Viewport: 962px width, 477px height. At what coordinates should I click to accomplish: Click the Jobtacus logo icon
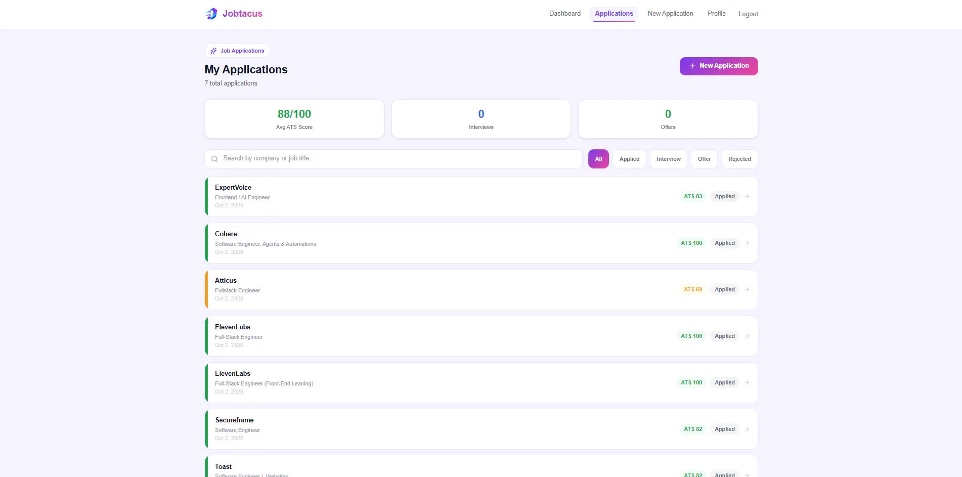[211, 14]
